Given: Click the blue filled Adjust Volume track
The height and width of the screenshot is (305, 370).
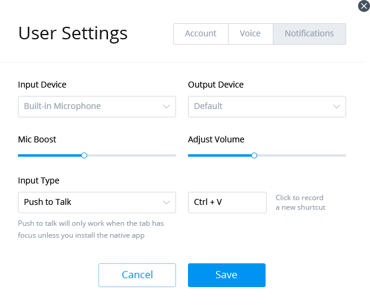Looking at the screenshot, I should (x=220, y=155).
